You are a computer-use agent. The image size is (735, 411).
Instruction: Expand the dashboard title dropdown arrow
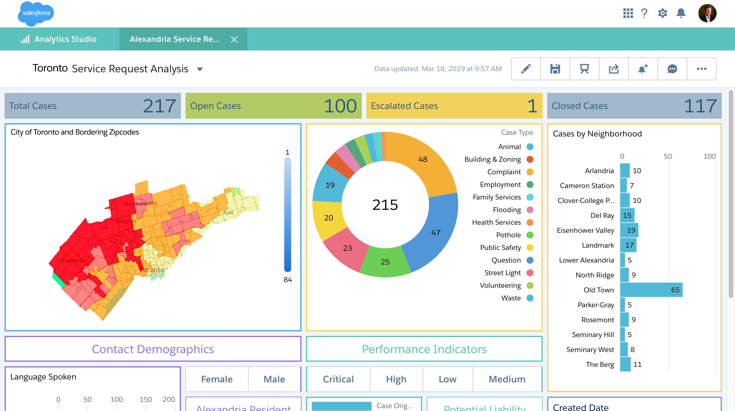(x=200, y=69)
